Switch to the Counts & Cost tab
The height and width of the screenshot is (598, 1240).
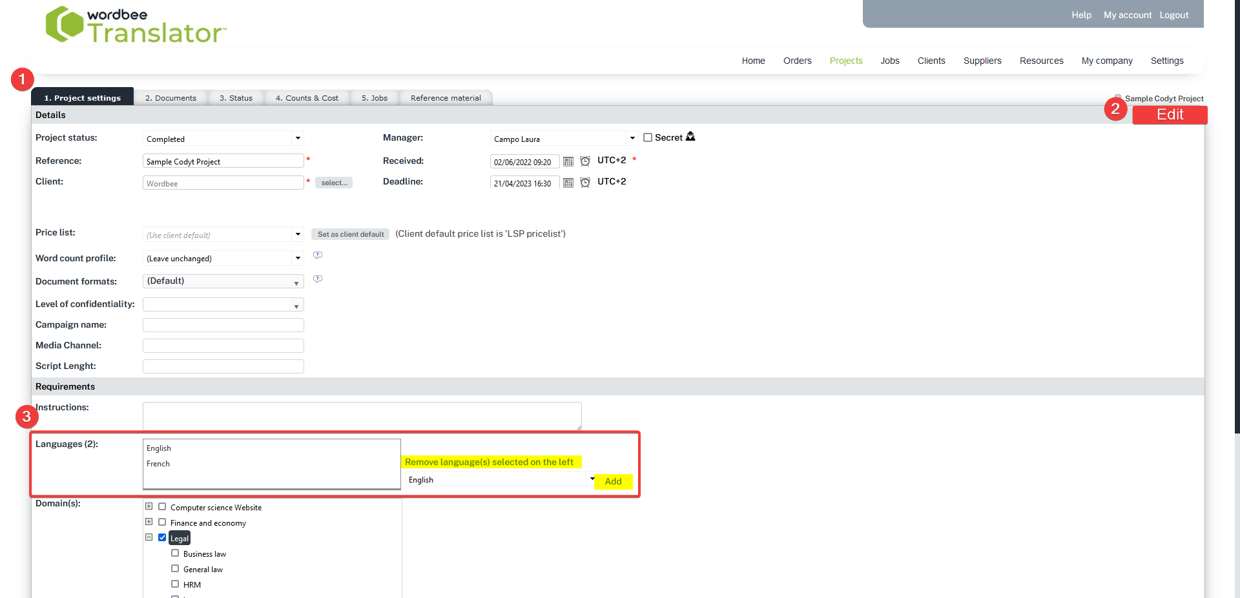click(x=307, y=98)
